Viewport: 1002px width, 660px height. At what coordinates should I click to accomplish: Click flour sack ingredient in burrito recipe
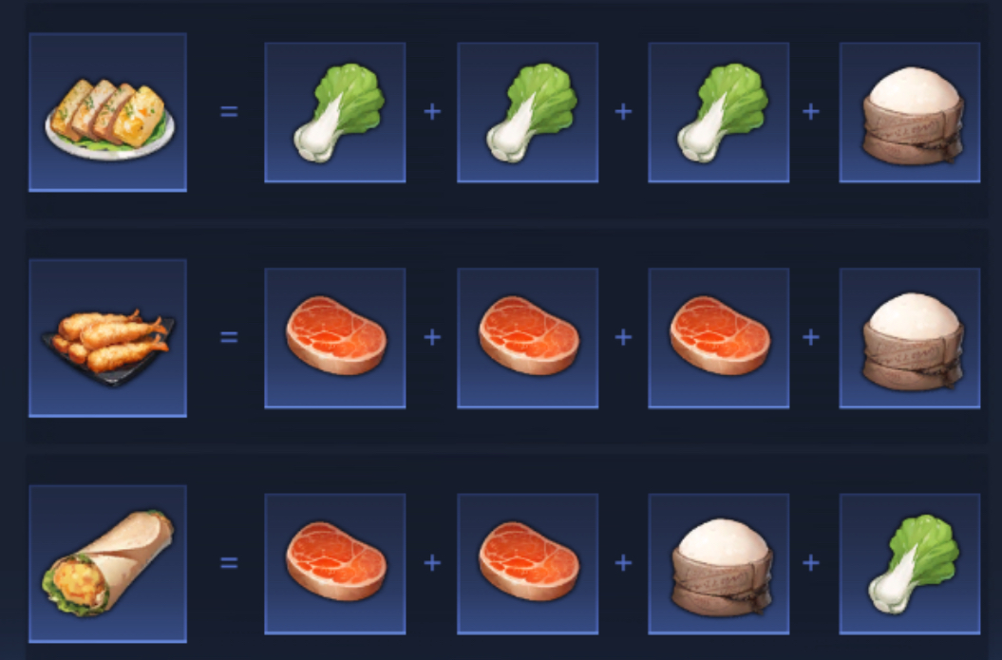pyautogui.click(x=719, y=563)
